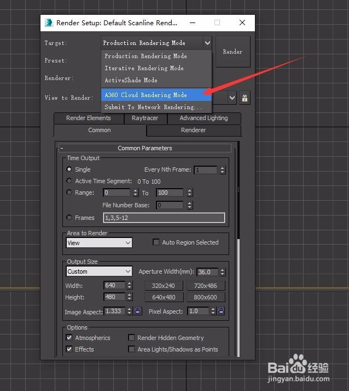The width and height of the screenshot is (349, 391).
Task: Click the Aperture Width spinner
Action: pos(223,272)
